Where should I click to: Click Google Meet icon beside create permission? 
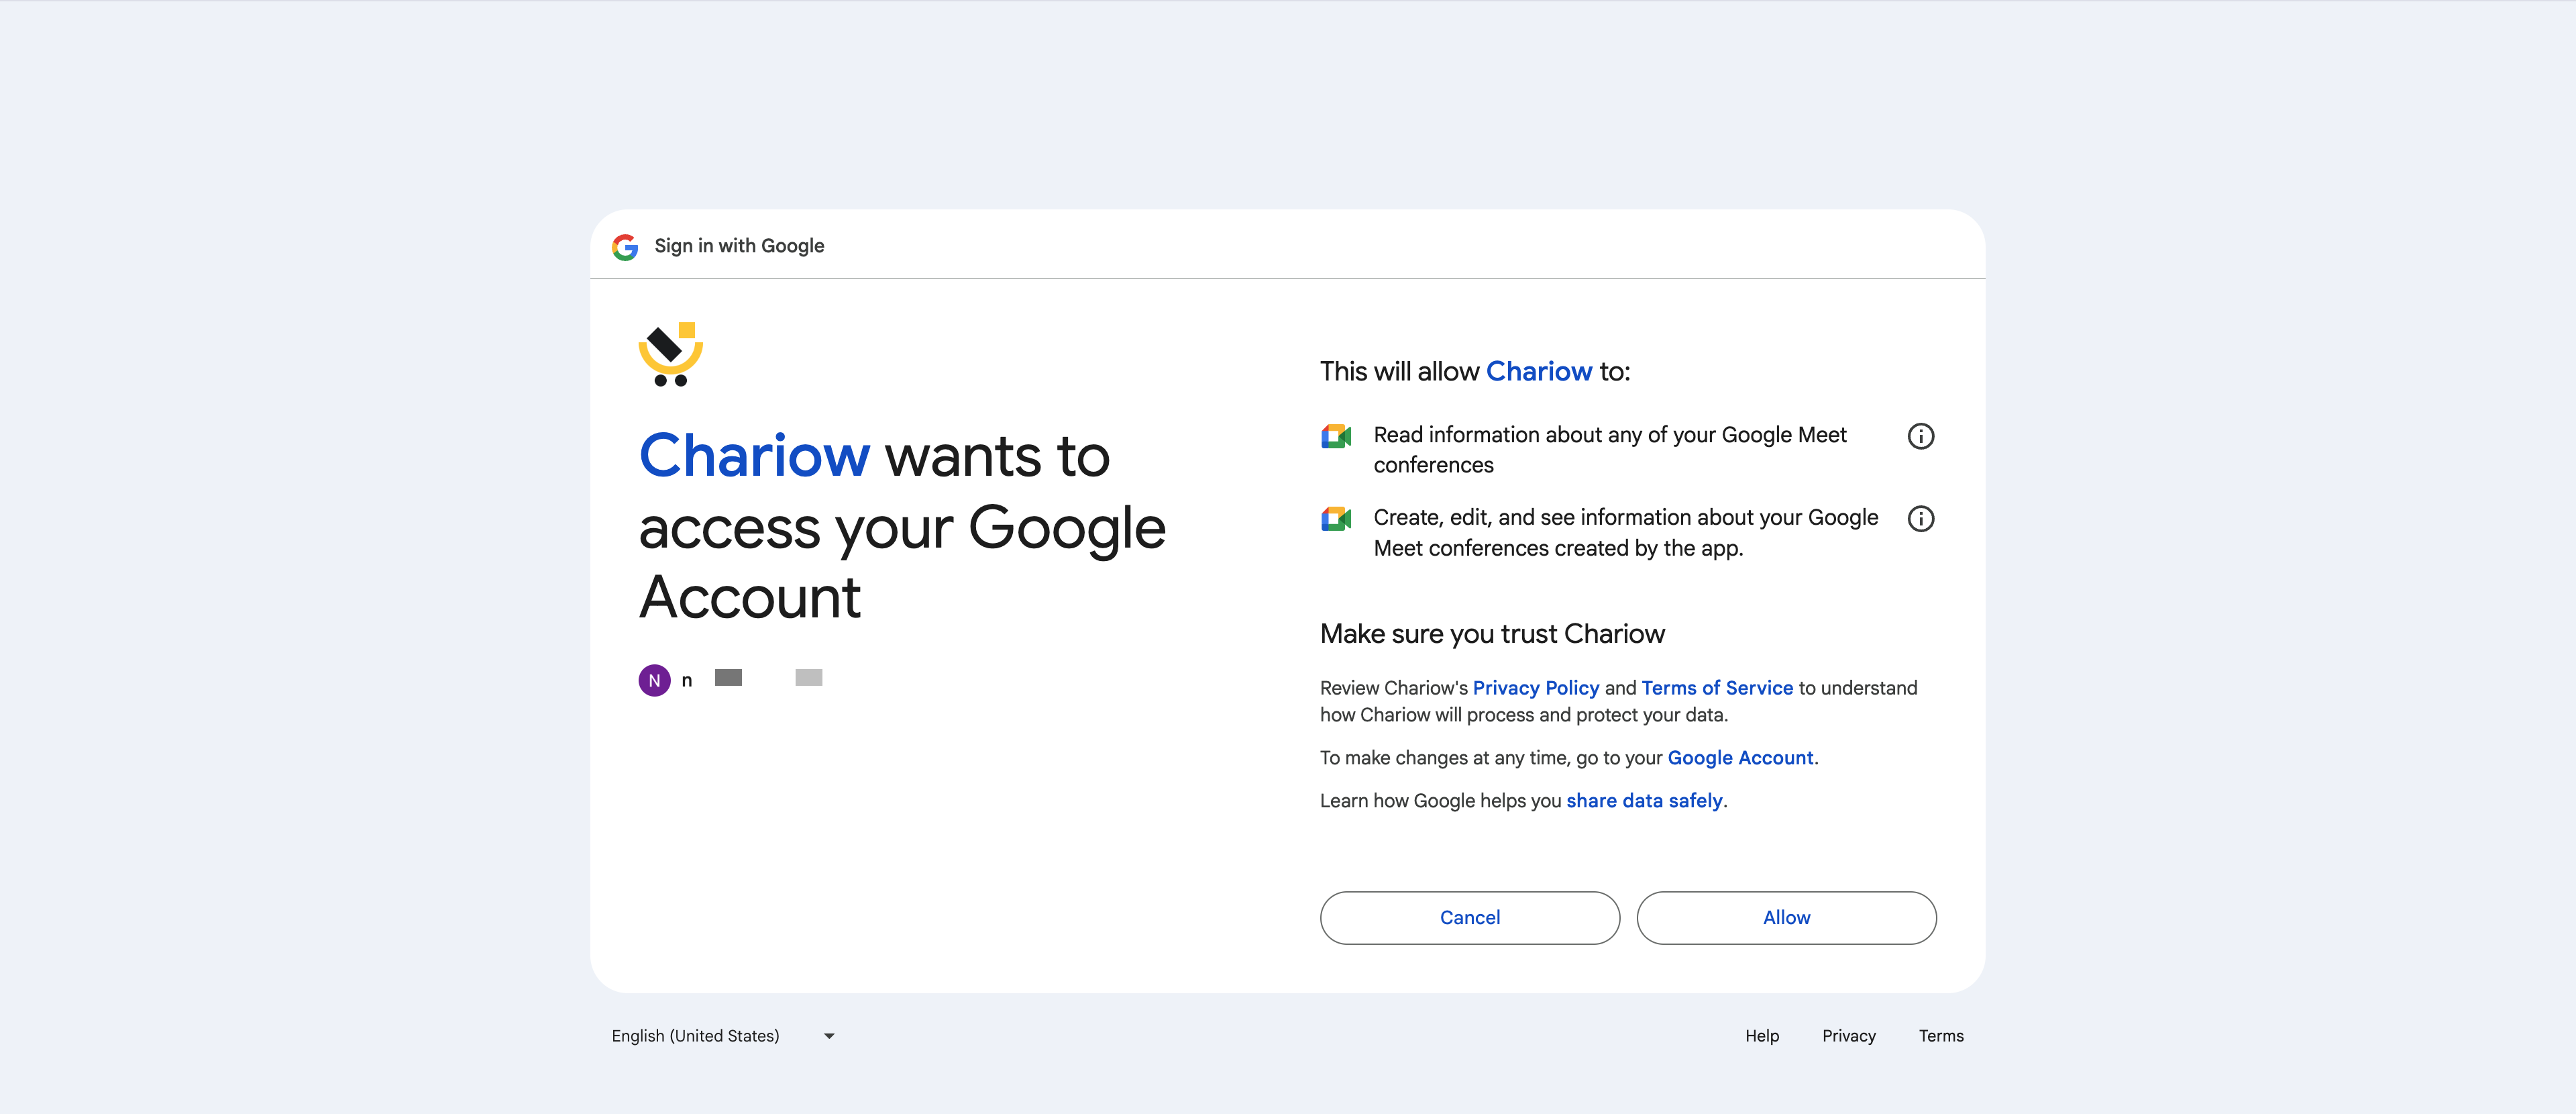point(1336,519)
